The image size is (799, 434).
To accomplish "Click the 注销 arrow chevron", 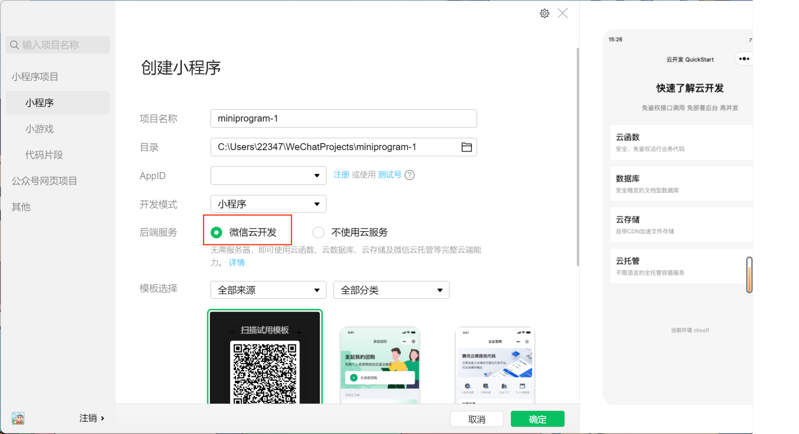I will pyautogui.click(x=102, y=418).
